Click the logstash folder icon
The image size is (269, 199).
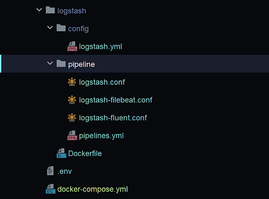click(50, 10)
